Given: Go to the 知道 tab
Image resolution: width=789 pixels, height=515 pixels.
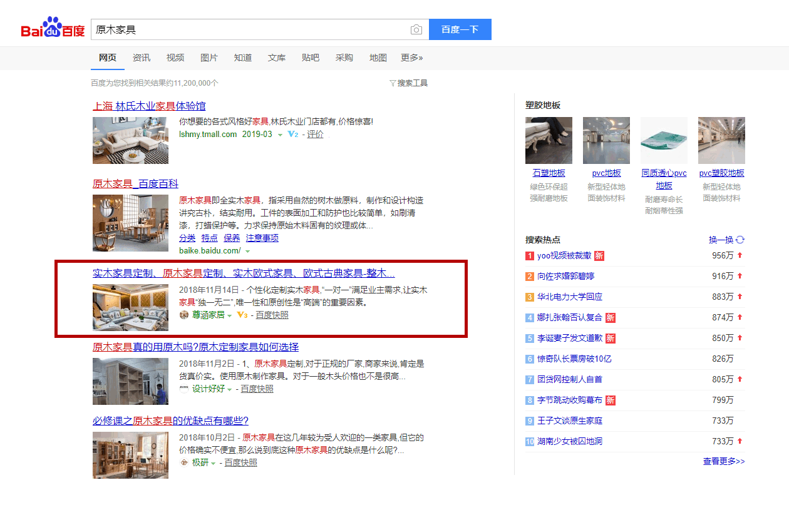Looking at the screenshot, I should (243, 58).
